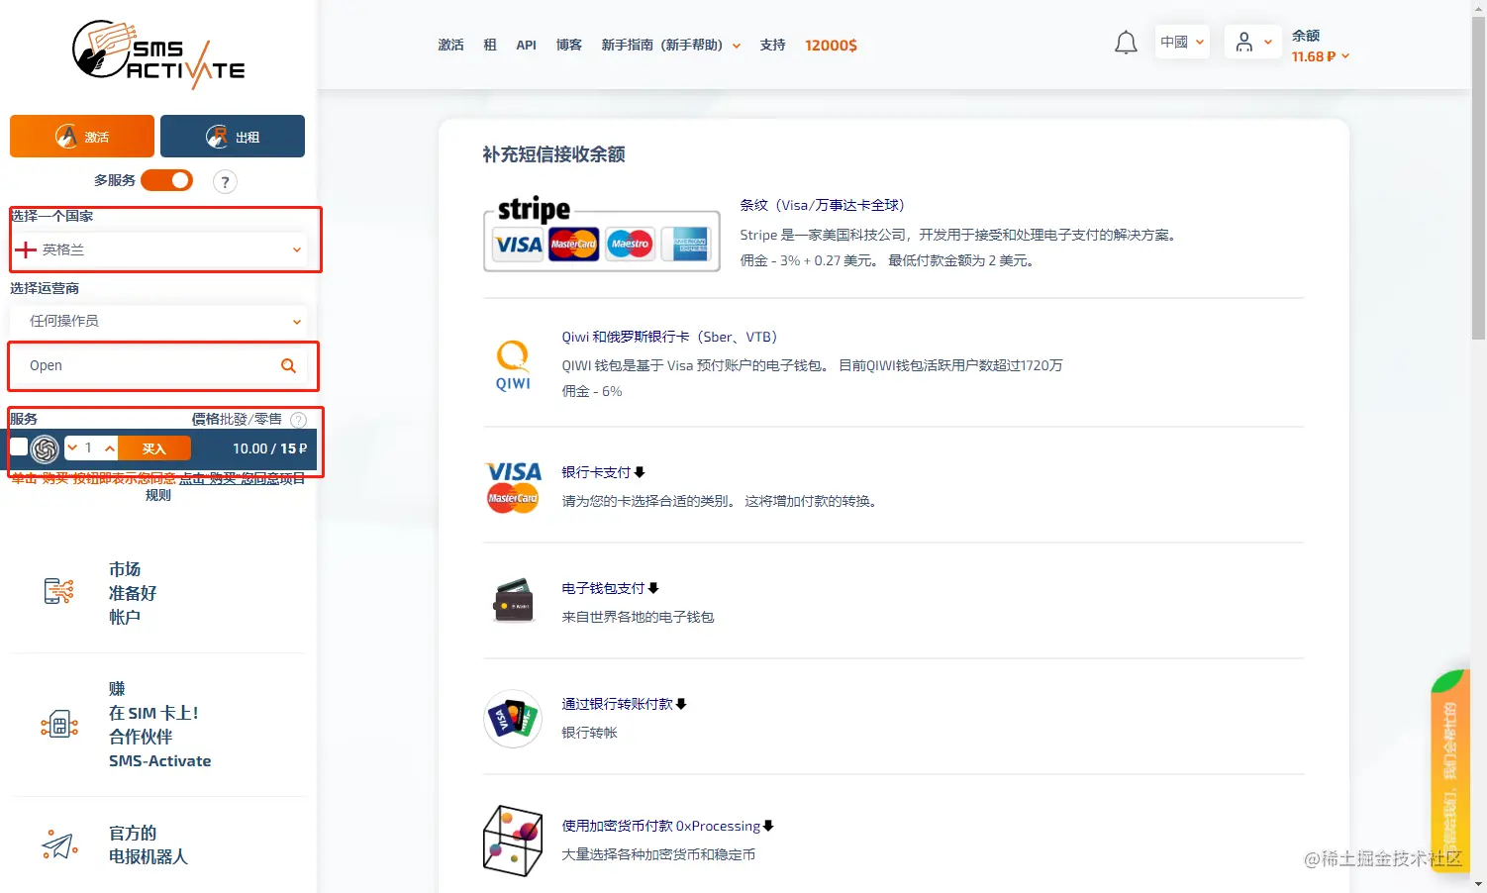This screenshot has height=893, width=1487.
Task: Click the service price 10.00 / 15 ₽
Action: 269,448
